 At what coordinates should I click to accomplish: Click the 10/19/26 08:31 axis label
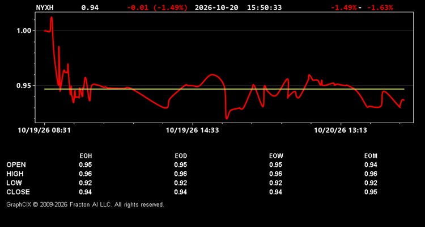pyautogui.click(x=44, y=130)
